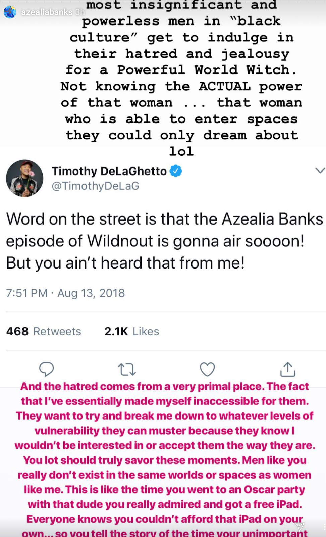Click the 7:51 PM Aug 13 timestamp
Viewport: 326px width, 537px height.
point(65,293)
